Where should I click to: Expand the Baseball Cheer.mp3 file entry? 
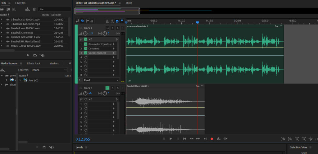coord(2,33)
